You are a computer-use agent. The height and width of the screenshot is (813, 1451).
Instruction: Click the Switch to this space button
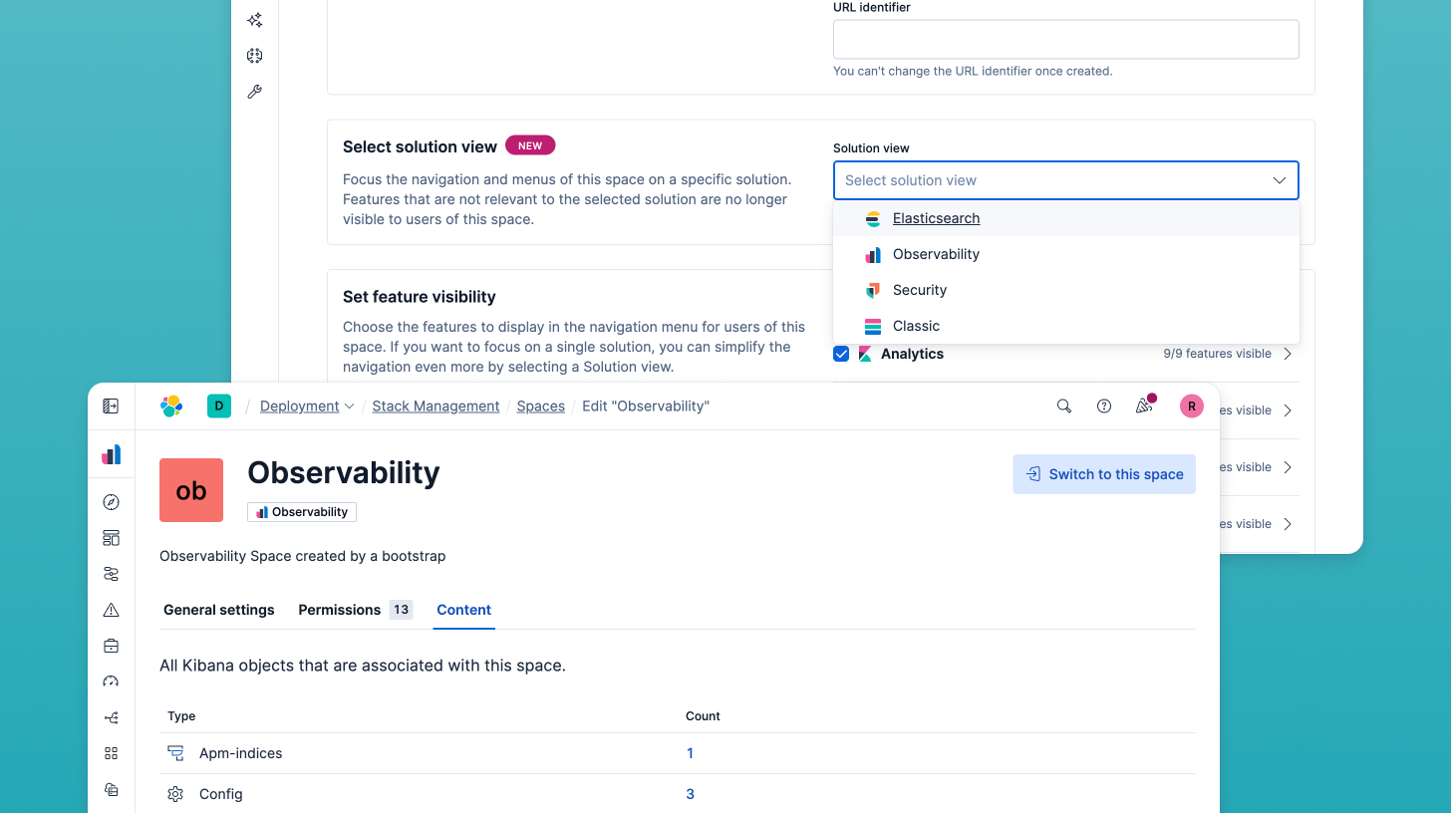(x=1104, y=474)
